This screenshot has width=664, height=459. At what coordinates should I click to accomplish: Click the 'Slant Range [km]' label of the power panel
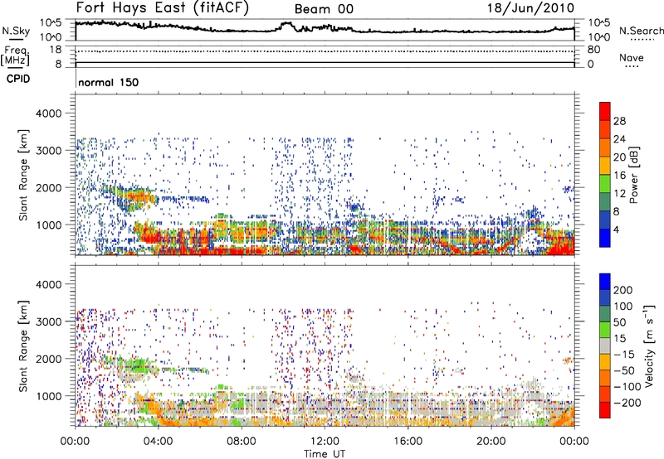point(23,175)
